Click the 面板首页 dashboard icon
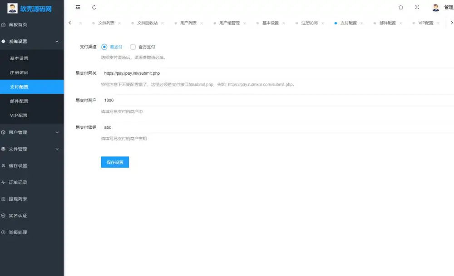This screenshot has height=276, width=454. click(x=3, y=25)
